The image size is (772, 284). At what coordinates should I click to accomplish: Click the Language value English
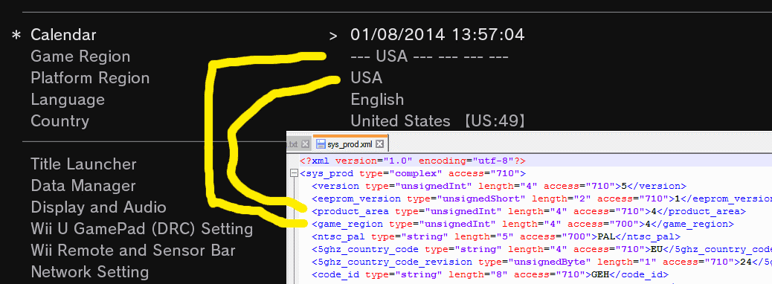(x=377, y=100)
